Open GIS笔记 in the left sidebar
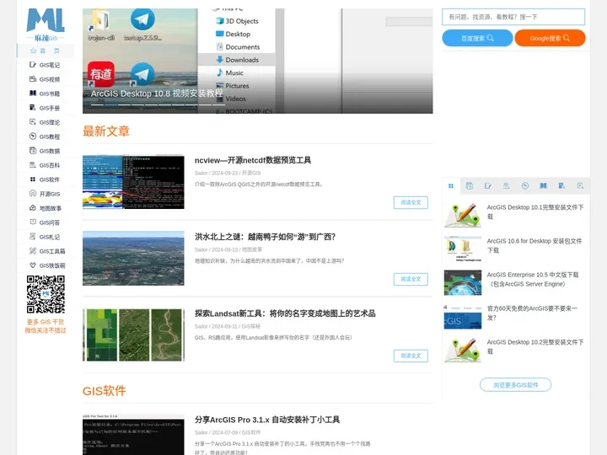Viewport: 607px width, 455px height. pos(46,65)
